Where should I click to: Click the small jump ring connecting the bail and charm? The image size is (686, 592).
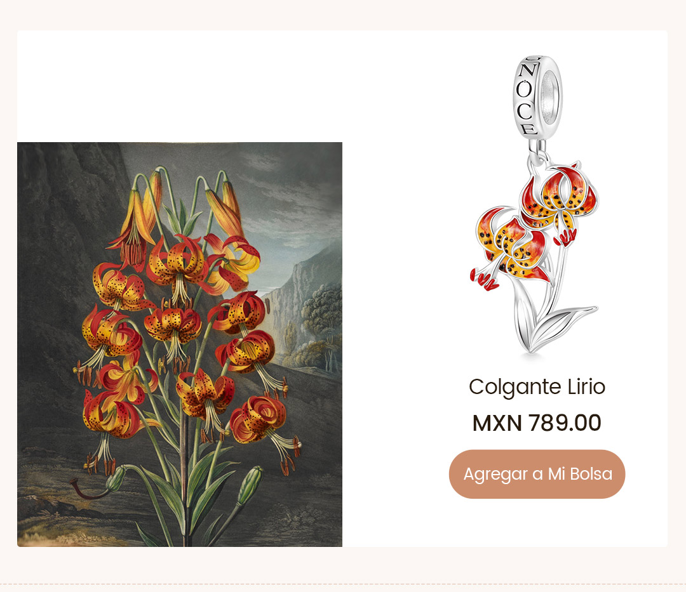[x=541, y=152]
